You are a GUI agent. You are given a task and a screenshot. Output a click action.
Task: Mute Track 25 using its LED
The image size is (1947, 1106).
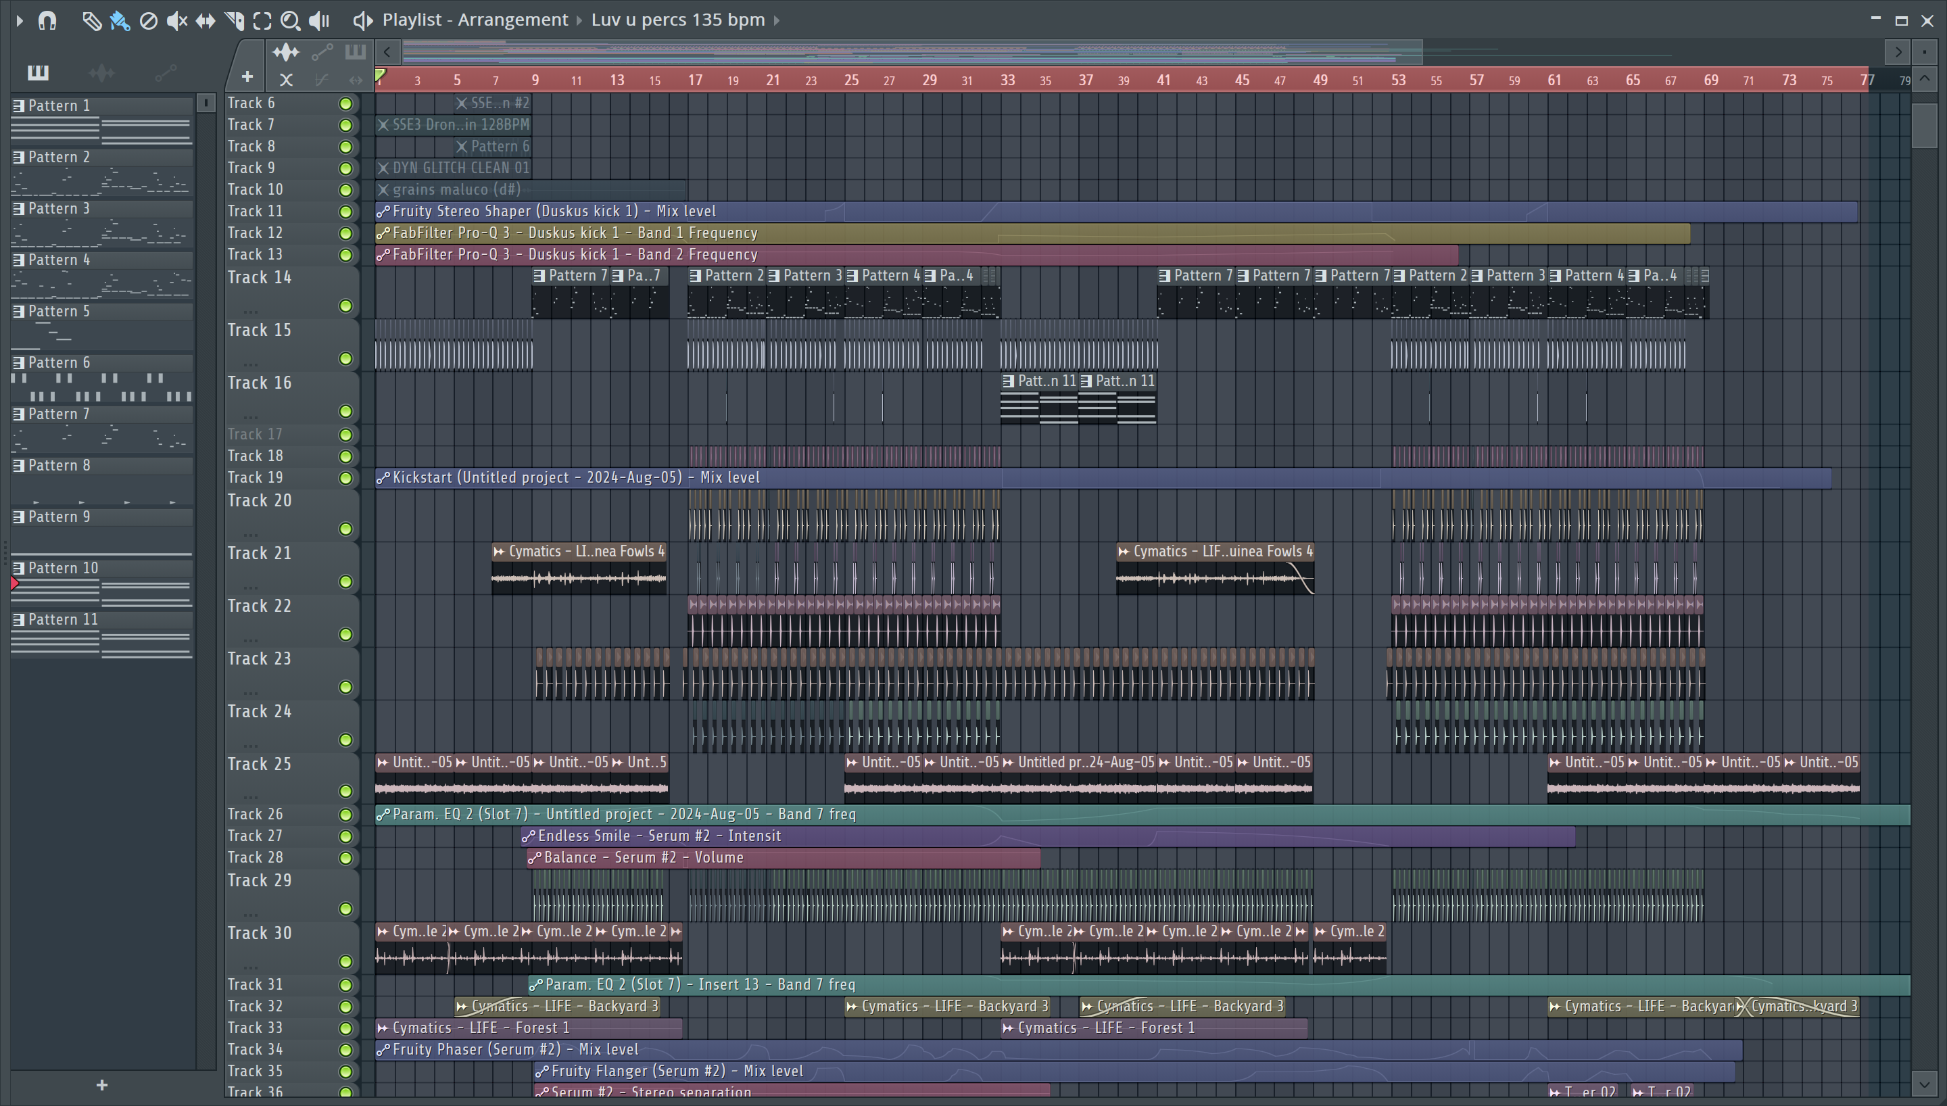coord(345,791)
